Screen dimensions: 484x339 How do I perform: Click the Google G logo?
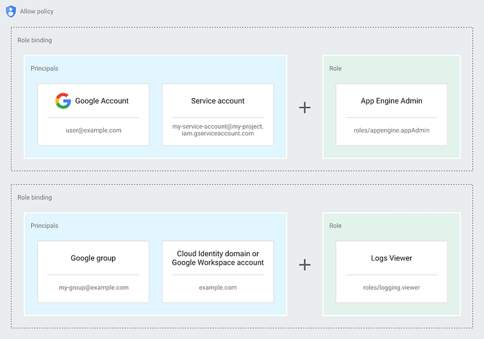pyautogui.click(x=63, y=101)
